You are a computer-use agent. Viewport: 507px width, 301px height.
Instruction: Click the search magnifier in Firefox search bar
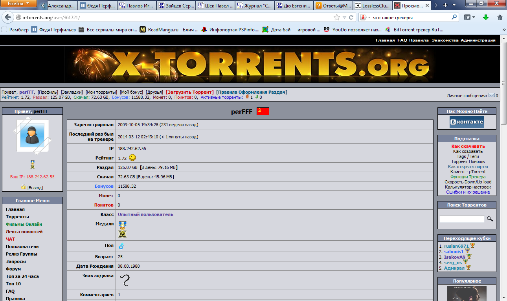[454, 17]
